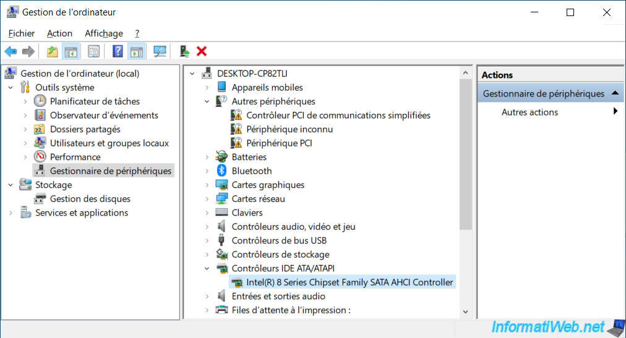Click the red X uninstall device icon

pos(202,51)
